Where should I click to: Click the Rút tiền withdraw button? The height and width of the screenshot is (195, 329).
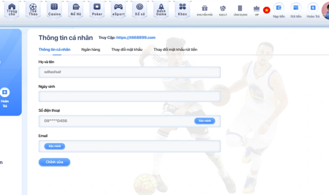tap(296, 10)
